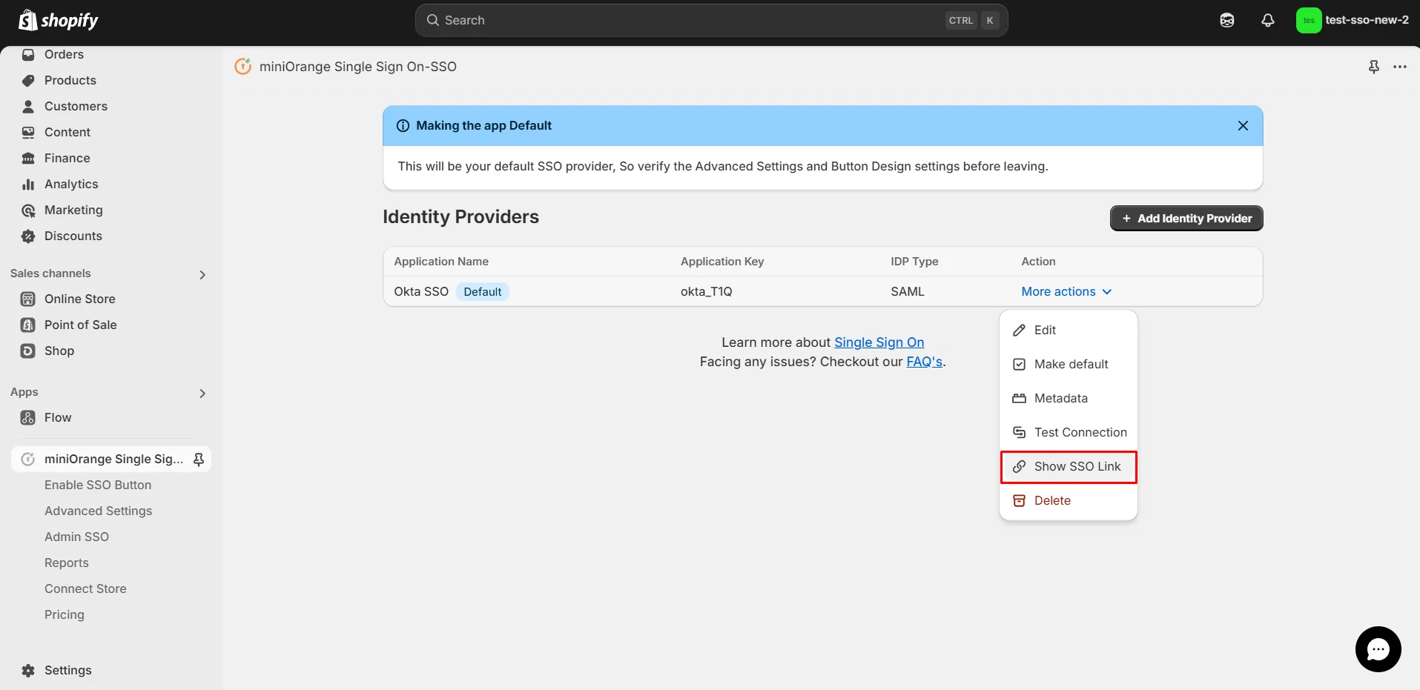Viewport: 1420px width, 690px height.
Task: Open Metadata from the actions menu
Action: [1069, 398]
